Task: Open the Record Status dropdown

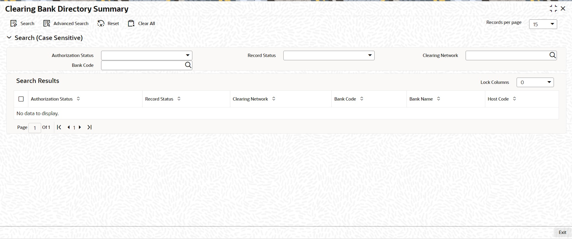Action: pos(329,55)
